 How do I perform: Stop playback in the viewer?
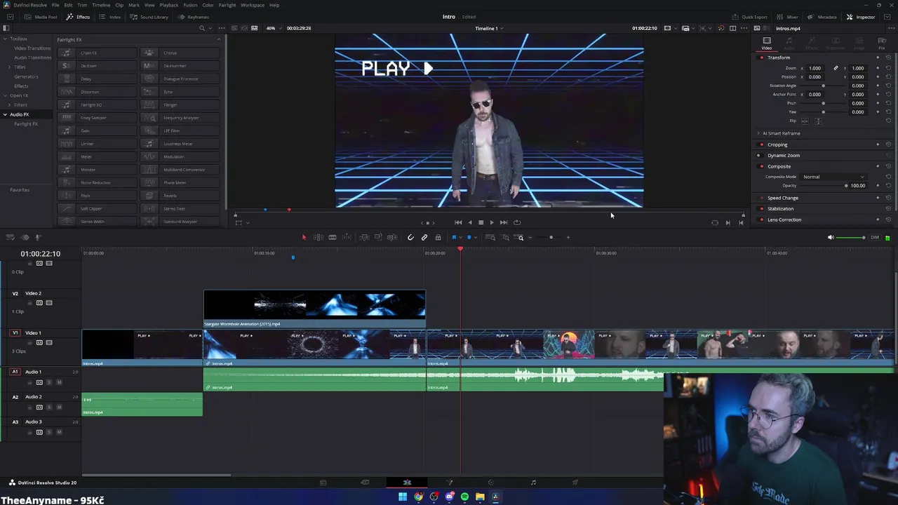point(481,222)
